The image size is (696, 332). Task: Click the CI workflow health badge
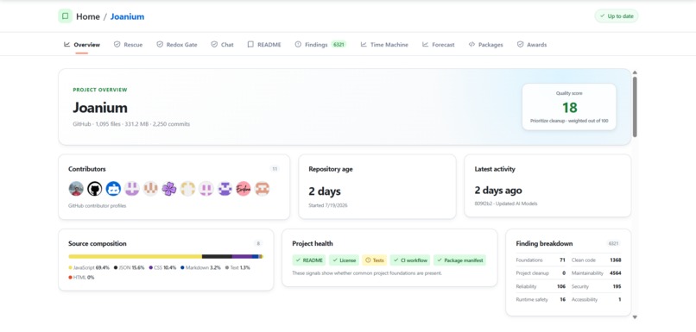point(410,260)
